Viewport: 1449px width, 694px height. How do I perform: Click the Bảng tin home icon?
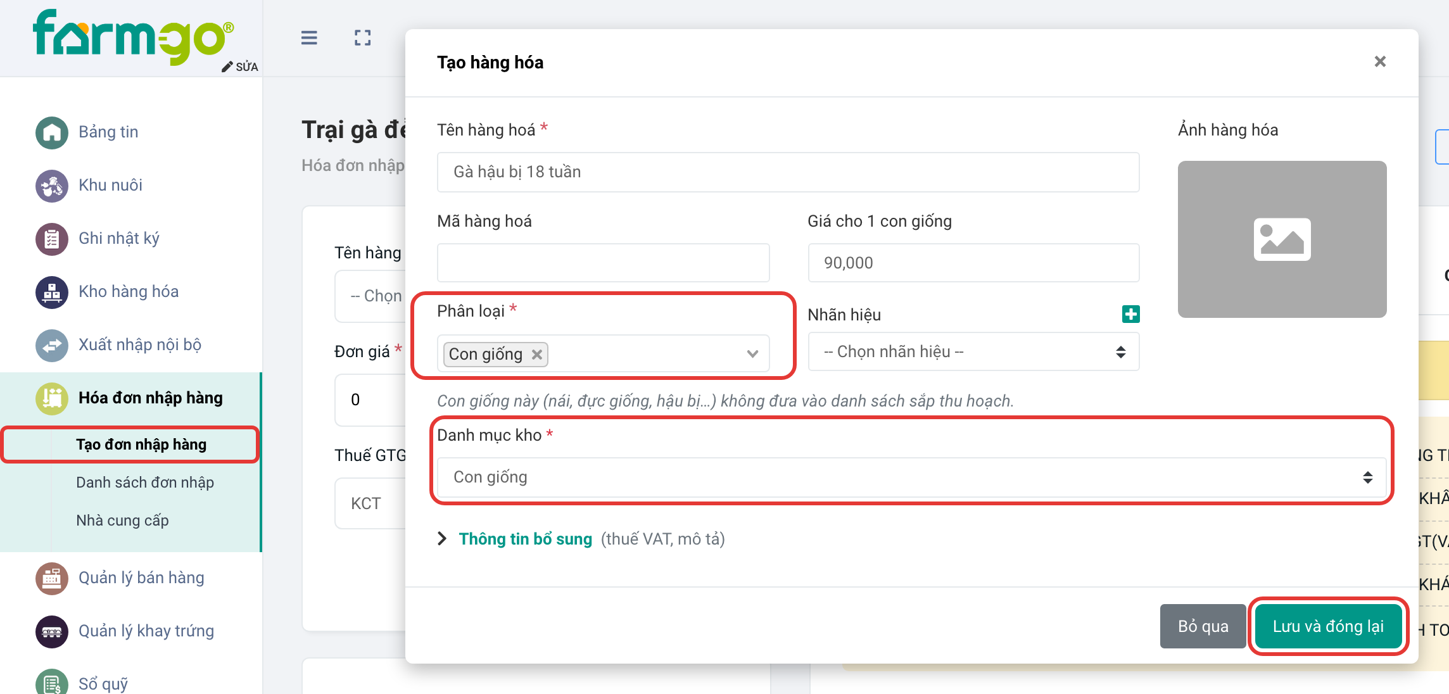pos(52,132)
